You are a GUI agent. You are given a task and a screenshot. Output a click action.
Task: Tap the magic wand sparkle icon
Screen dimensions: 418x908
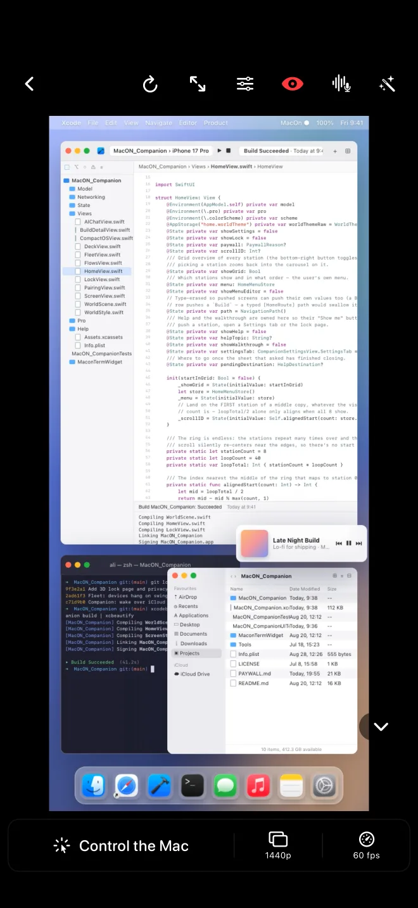coord(387,84)
